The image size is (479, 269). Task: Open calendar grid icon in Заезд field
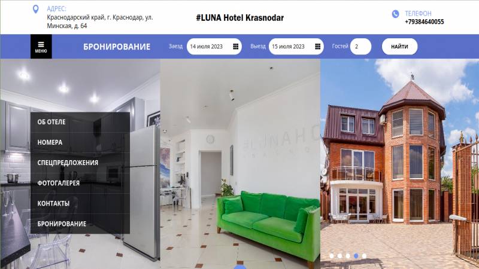pyautogui.click(x=236, y=47)
